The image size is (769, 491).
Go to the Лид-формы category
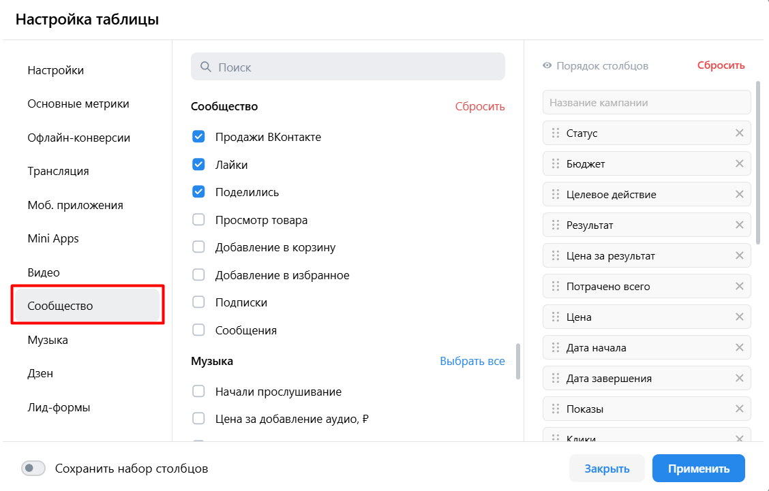click(59, 407)
